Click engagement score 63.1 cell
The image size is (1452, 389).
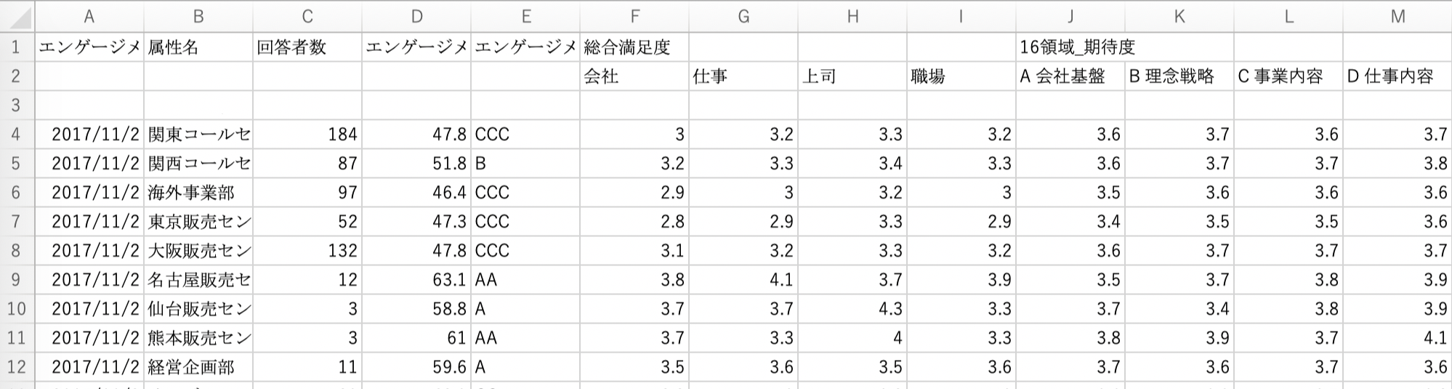point(416,280)
